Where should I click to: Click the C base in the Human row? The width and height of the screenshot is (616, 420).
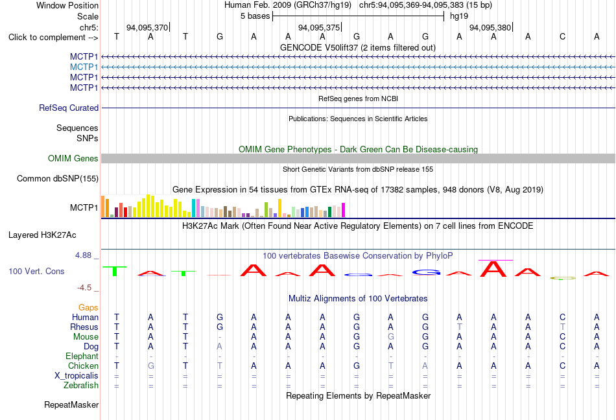(563, 317)
